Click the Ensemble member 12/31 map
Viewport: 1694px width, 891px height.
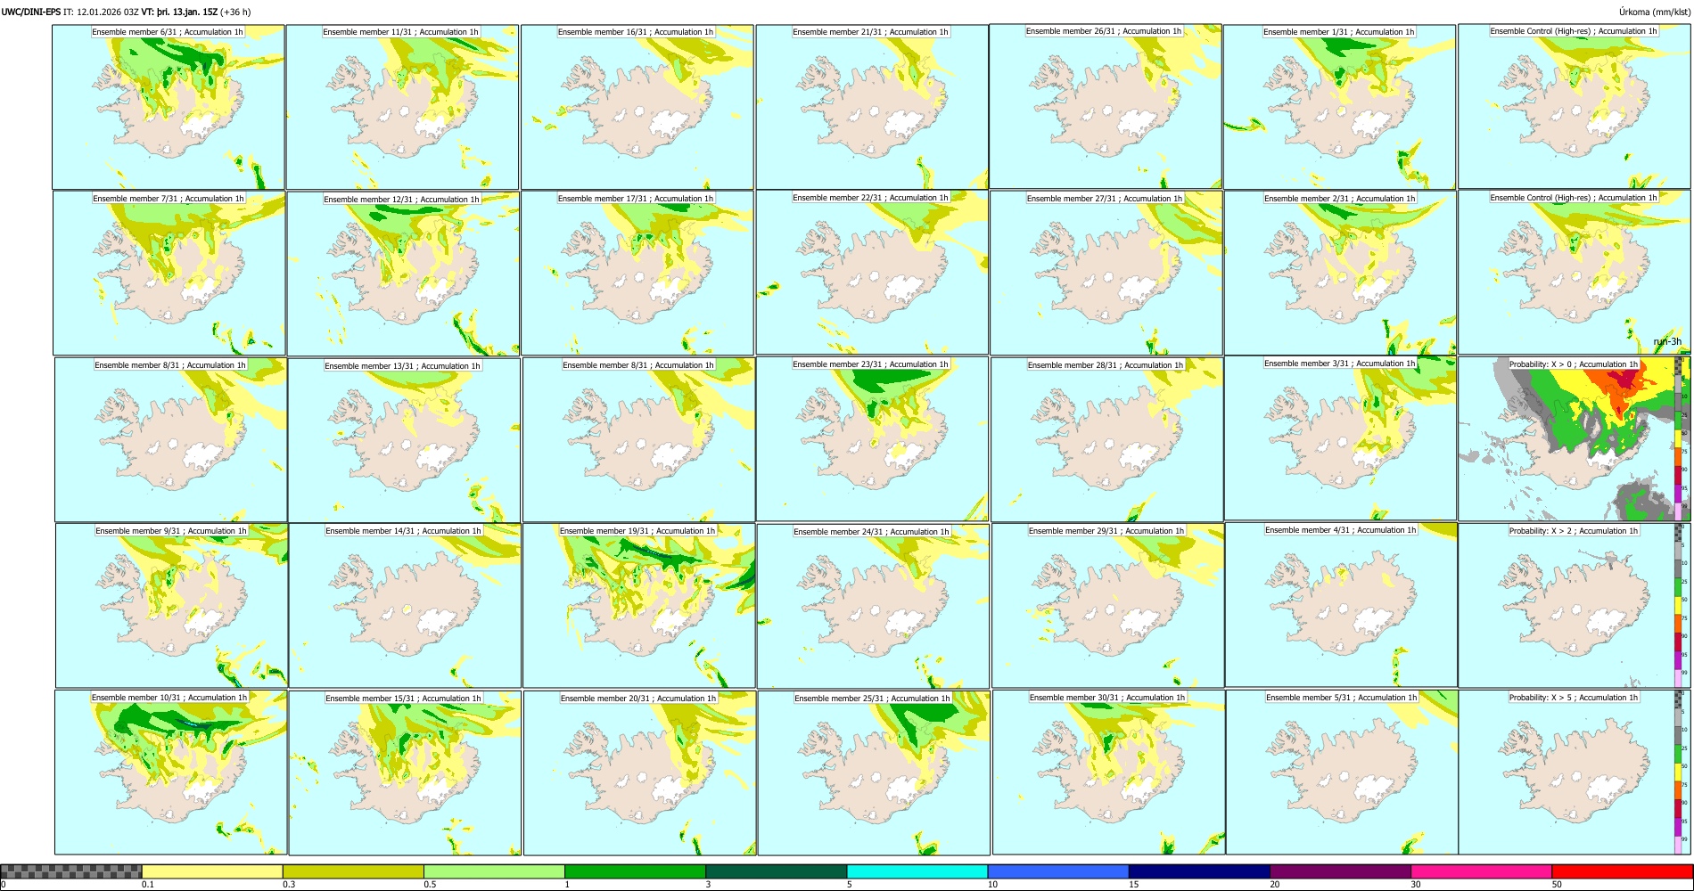click(x=403, y=274)
